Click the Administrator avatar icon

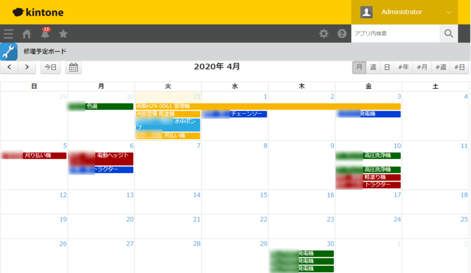point(367,12)
